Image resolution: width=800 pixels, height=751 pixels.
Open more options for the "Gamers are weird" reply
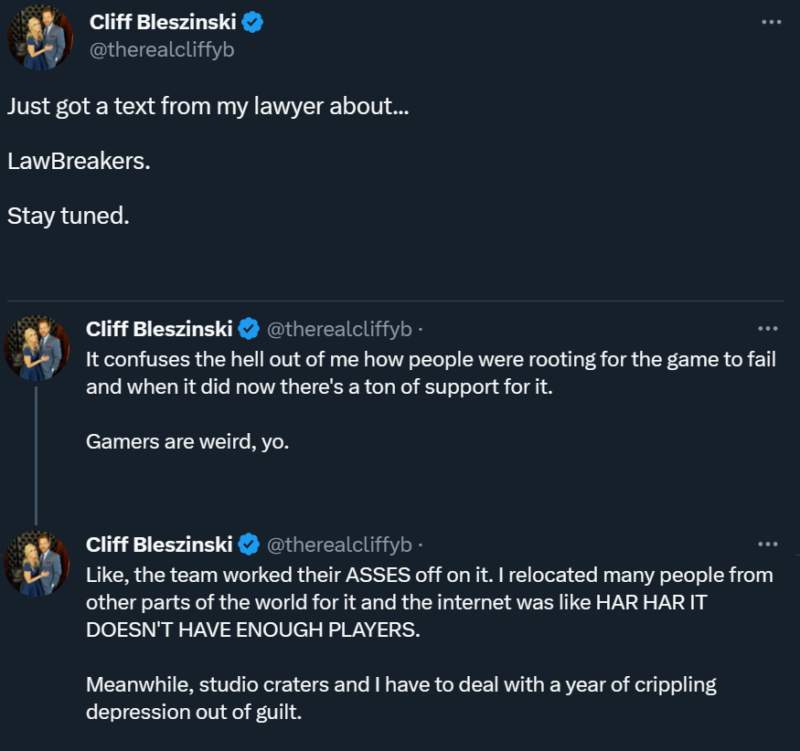(x=769, y=329)
